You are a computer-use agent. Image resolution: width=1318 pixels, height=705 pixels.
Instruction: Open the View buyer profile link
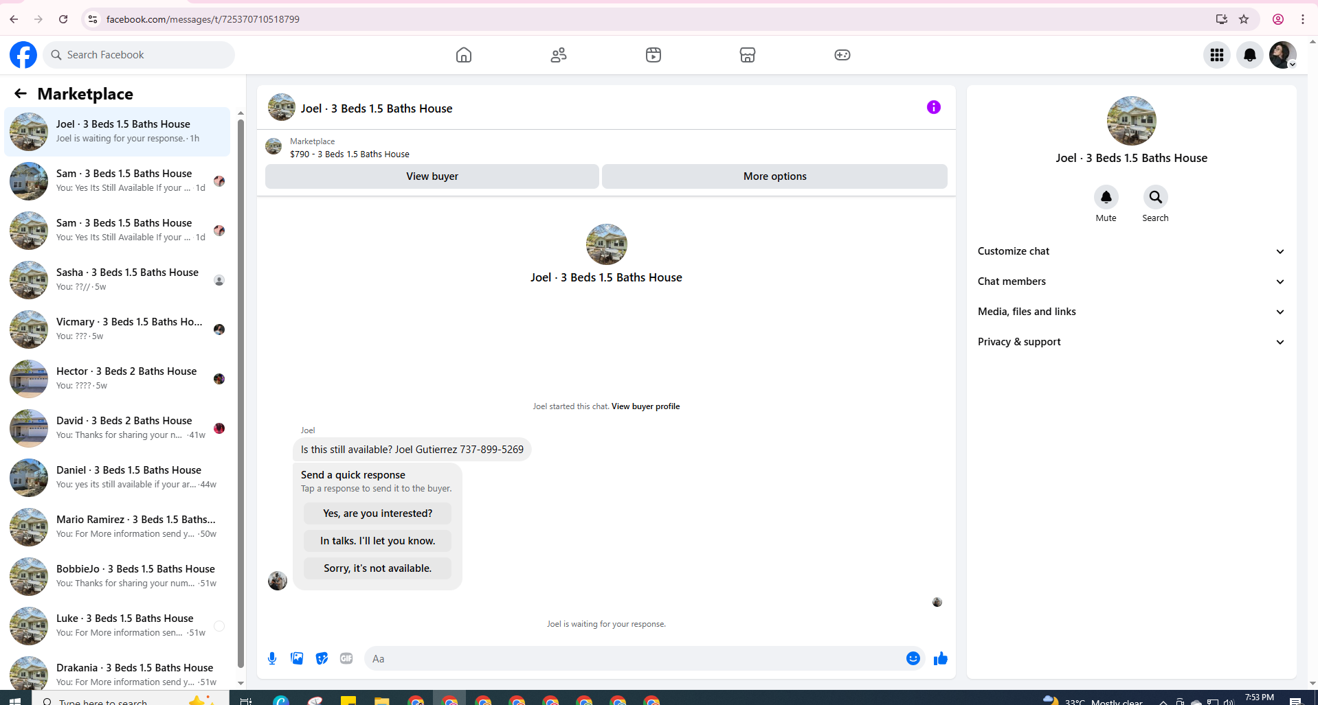tap(646, 406)
